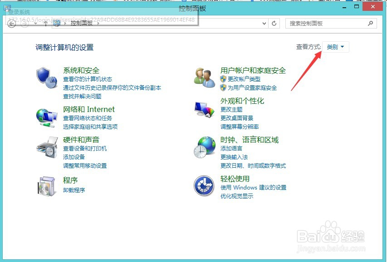
Task: Click 查看你的计算机状态 link
Action: click(x=88, y=79)
